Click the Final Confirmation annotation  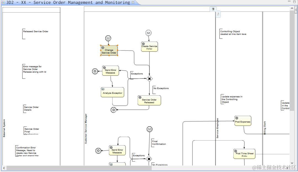(x=159, y=143)
